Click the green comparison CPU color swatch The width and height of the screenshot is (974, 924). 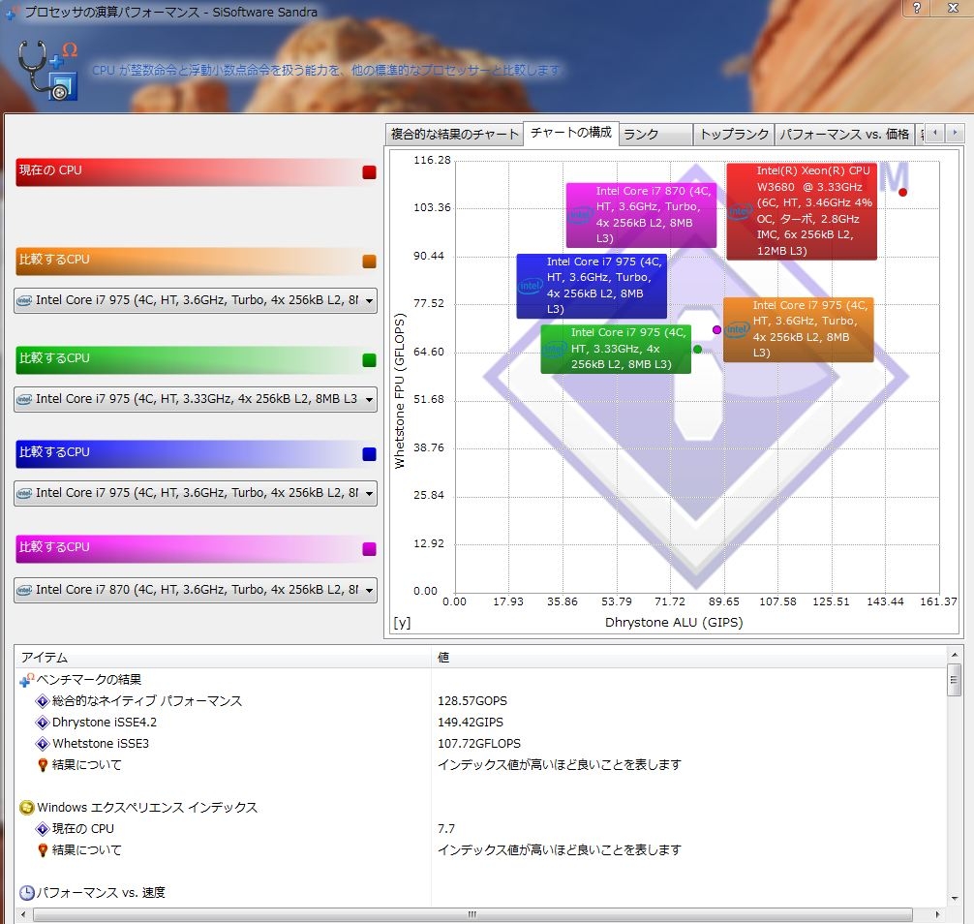tap(369, 359)
